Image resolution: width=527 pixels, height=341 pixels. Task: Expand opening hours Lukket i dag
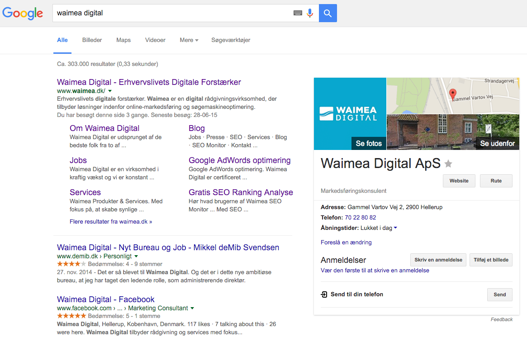tap(379, 228)
